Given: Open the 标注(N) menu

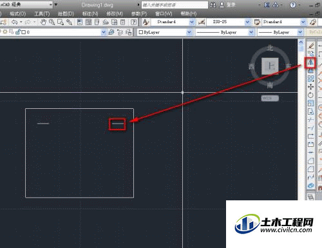Looking at the screenshot, I should click(x=90, y=14).
